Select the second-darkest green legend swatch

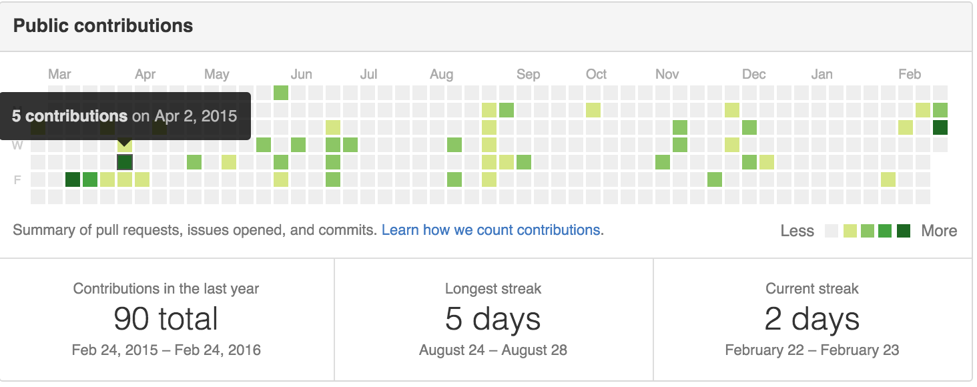click(x=885, y=232)
